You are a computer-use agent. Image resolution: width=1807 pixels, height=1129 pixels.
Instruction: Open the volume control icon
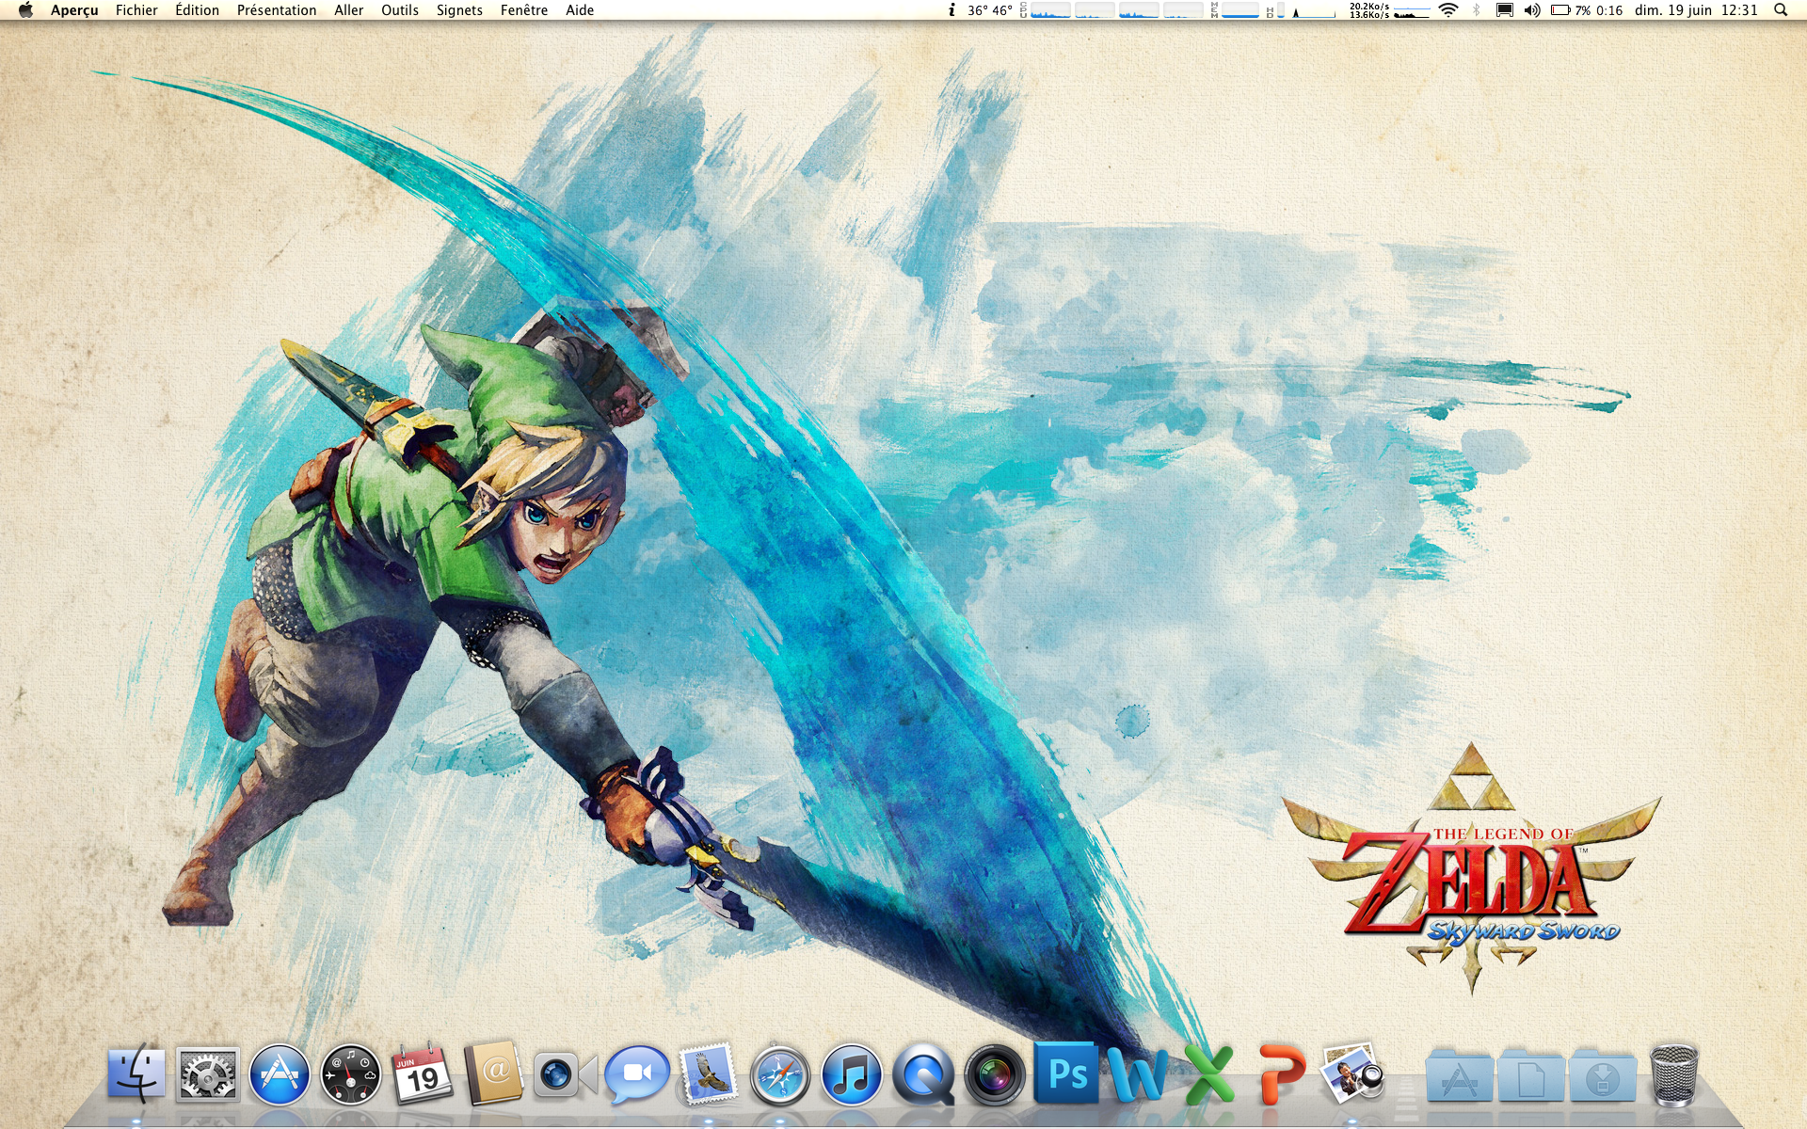1532,10
